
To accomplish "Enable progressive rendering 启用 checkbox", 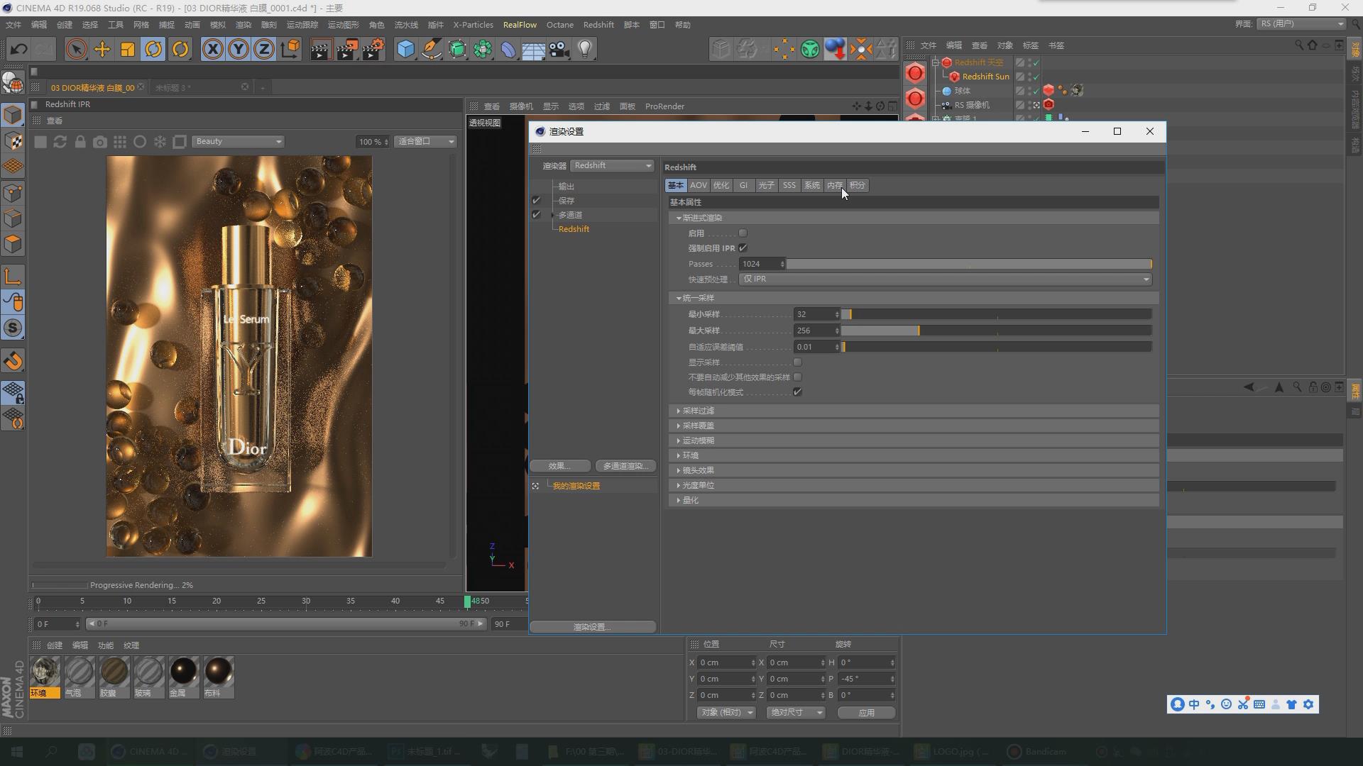I will (x=743, y=233).
